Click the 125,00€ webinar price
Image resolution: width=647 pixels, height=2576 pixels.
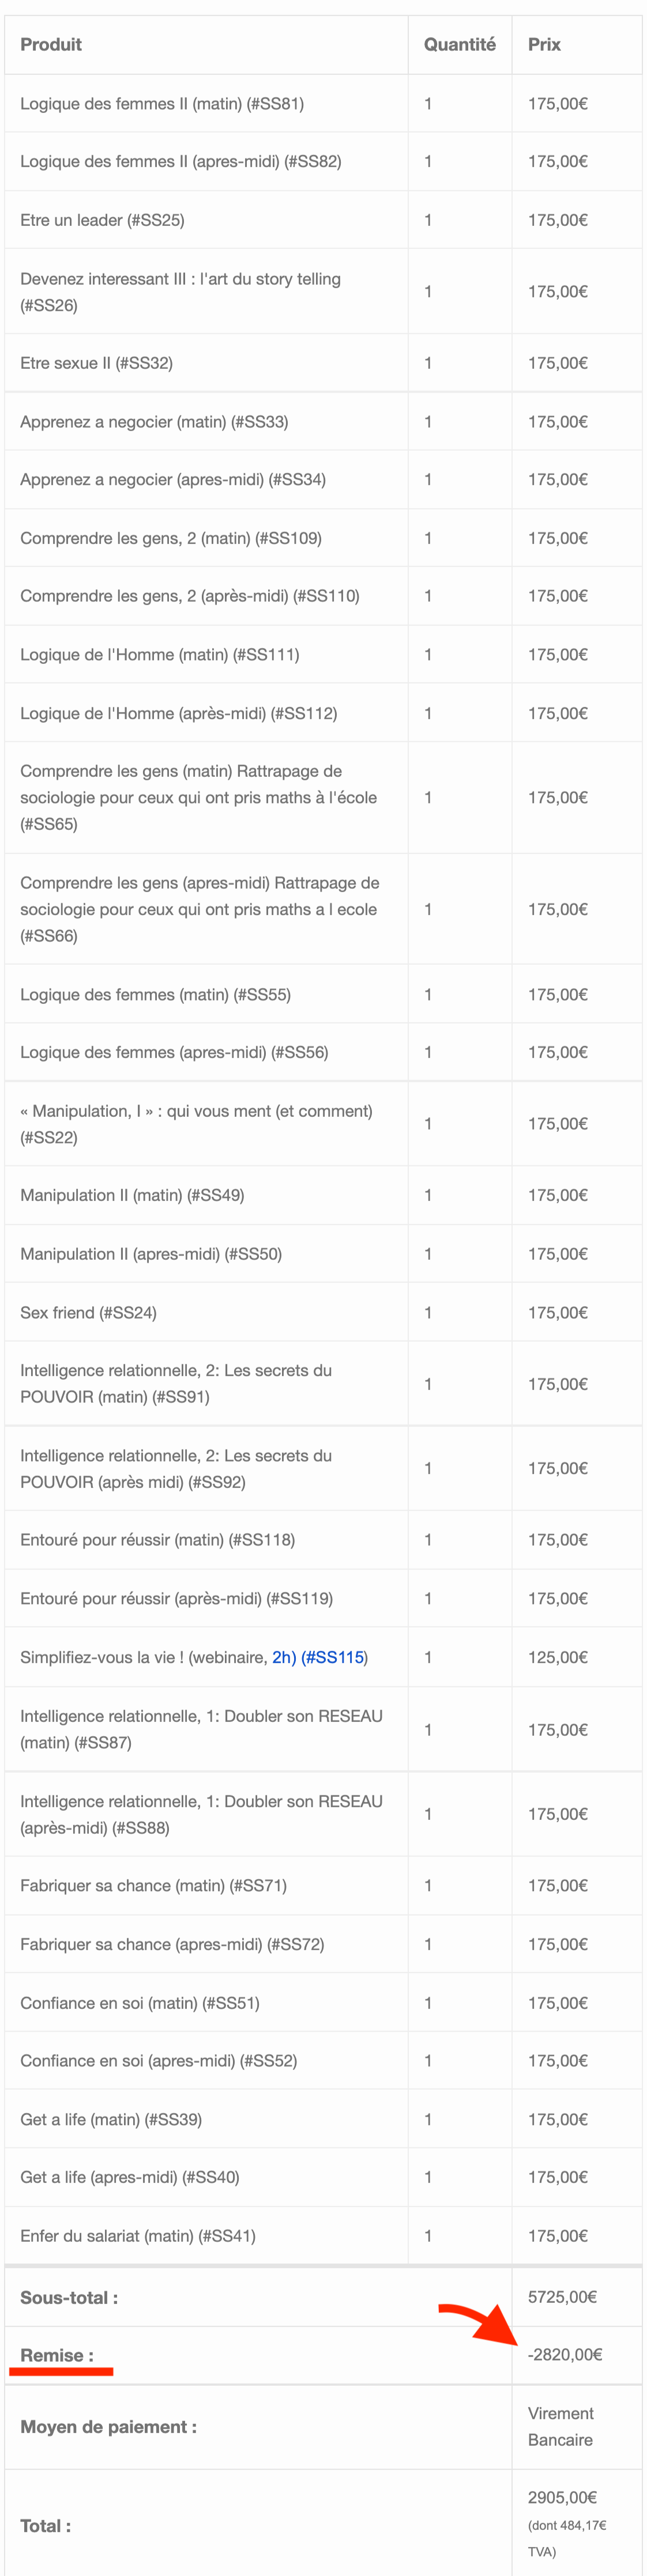point(558,1657)
